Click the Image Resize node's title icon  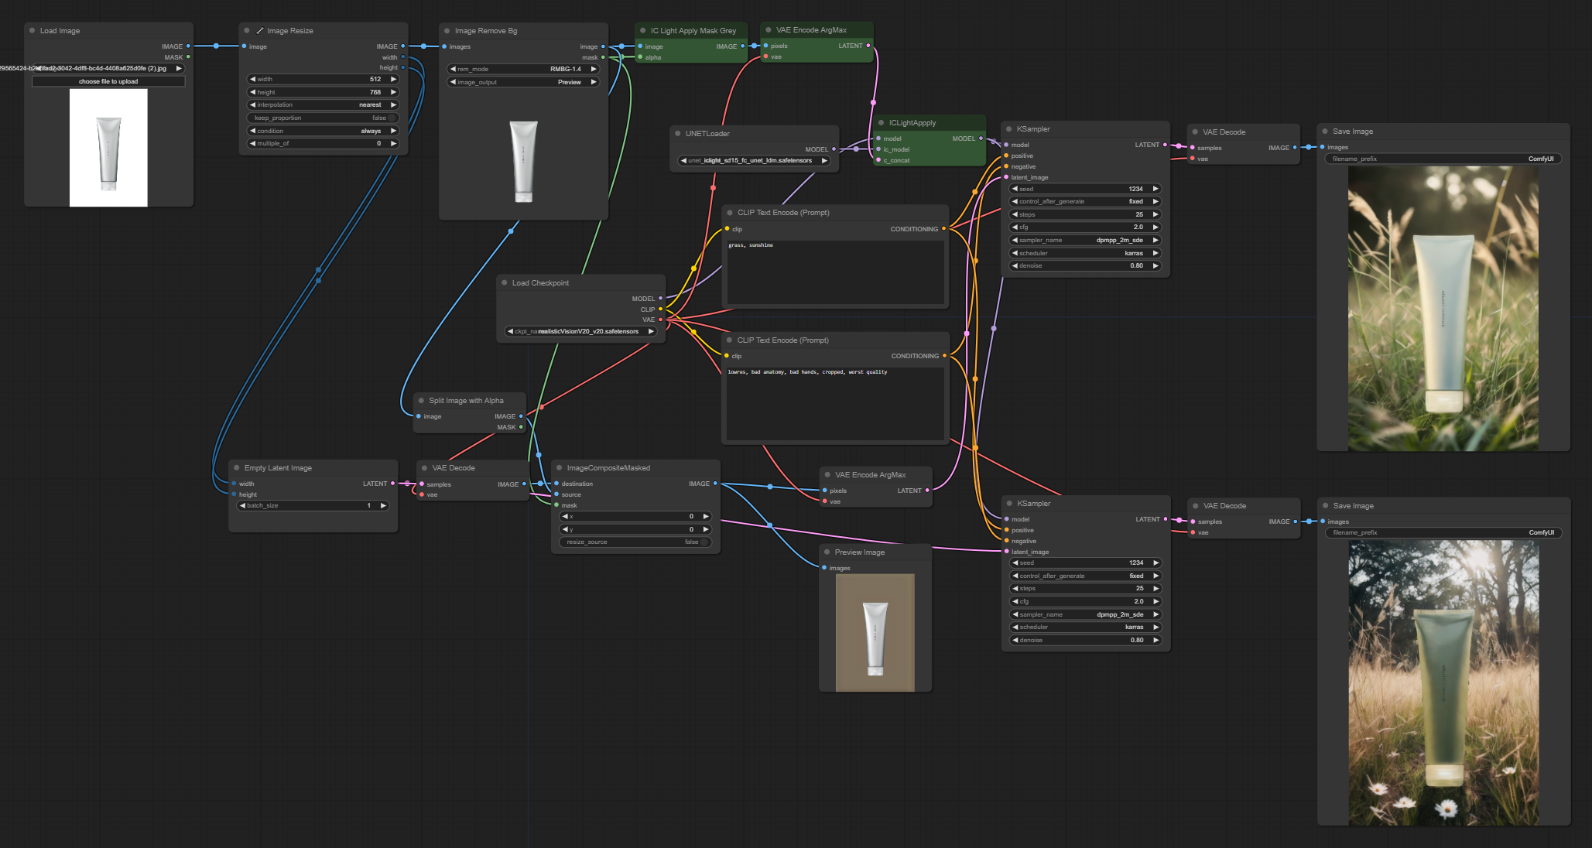tap(259, 31)
